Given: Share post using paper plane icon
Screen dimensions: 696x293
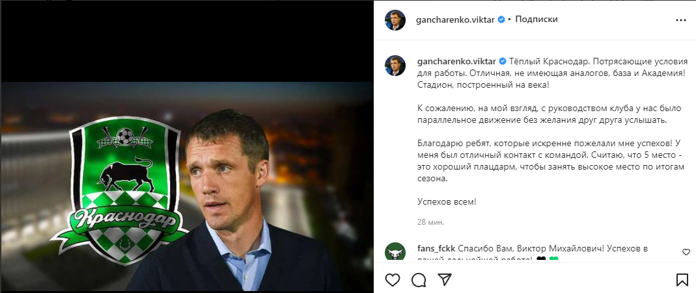Looking at the screenshot, I should (445, 279).
